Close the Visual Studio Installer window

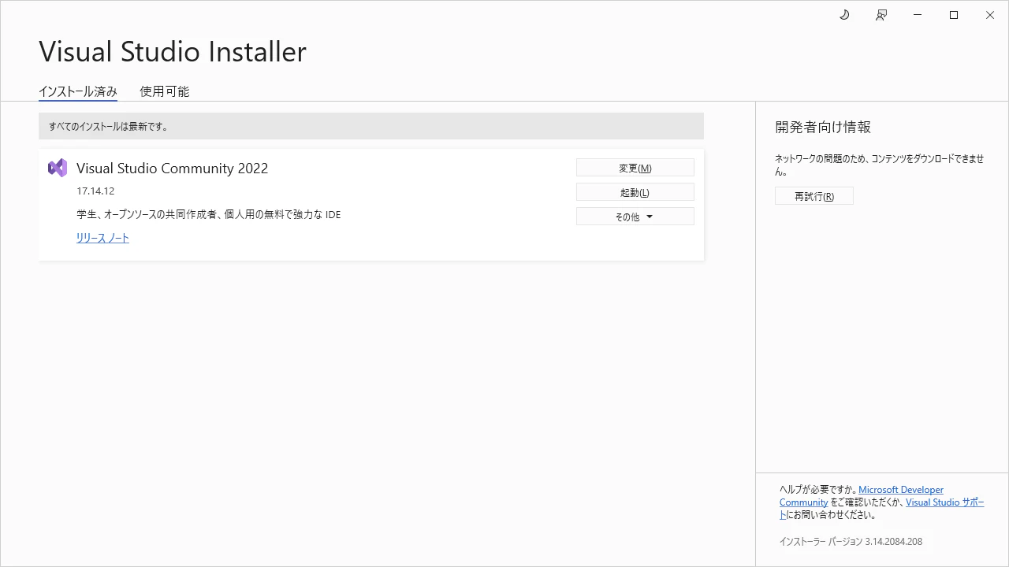(x=990, y=15)
